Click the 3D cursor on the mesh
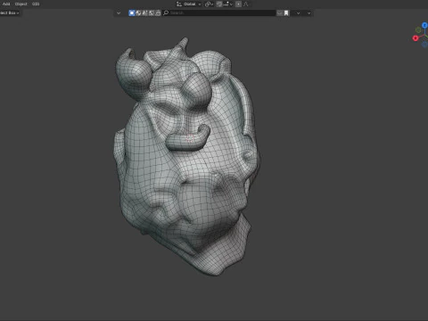The image size is (428, 321). [190, 138]
